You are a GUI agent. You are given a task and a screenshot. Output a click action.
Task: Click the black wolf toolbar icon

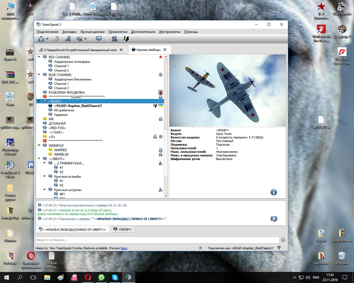126,39
